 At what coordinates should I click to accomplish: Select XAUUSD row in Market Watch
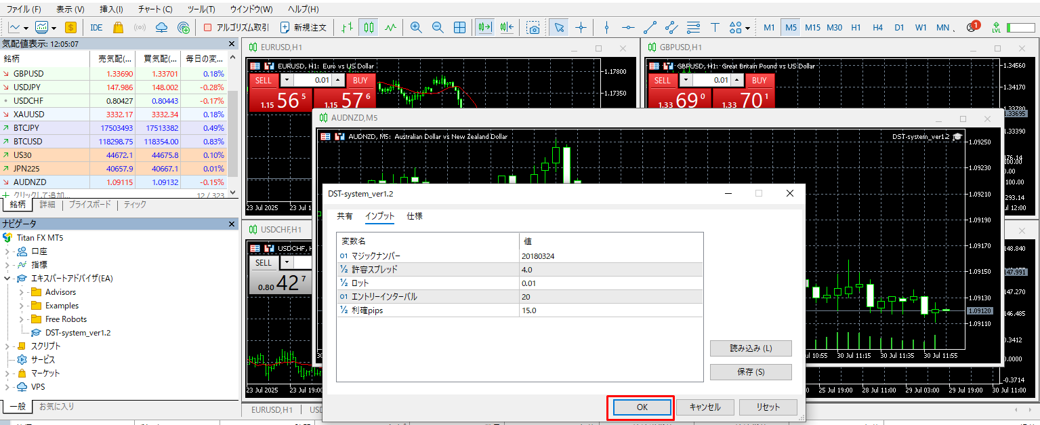pos(114,115)
